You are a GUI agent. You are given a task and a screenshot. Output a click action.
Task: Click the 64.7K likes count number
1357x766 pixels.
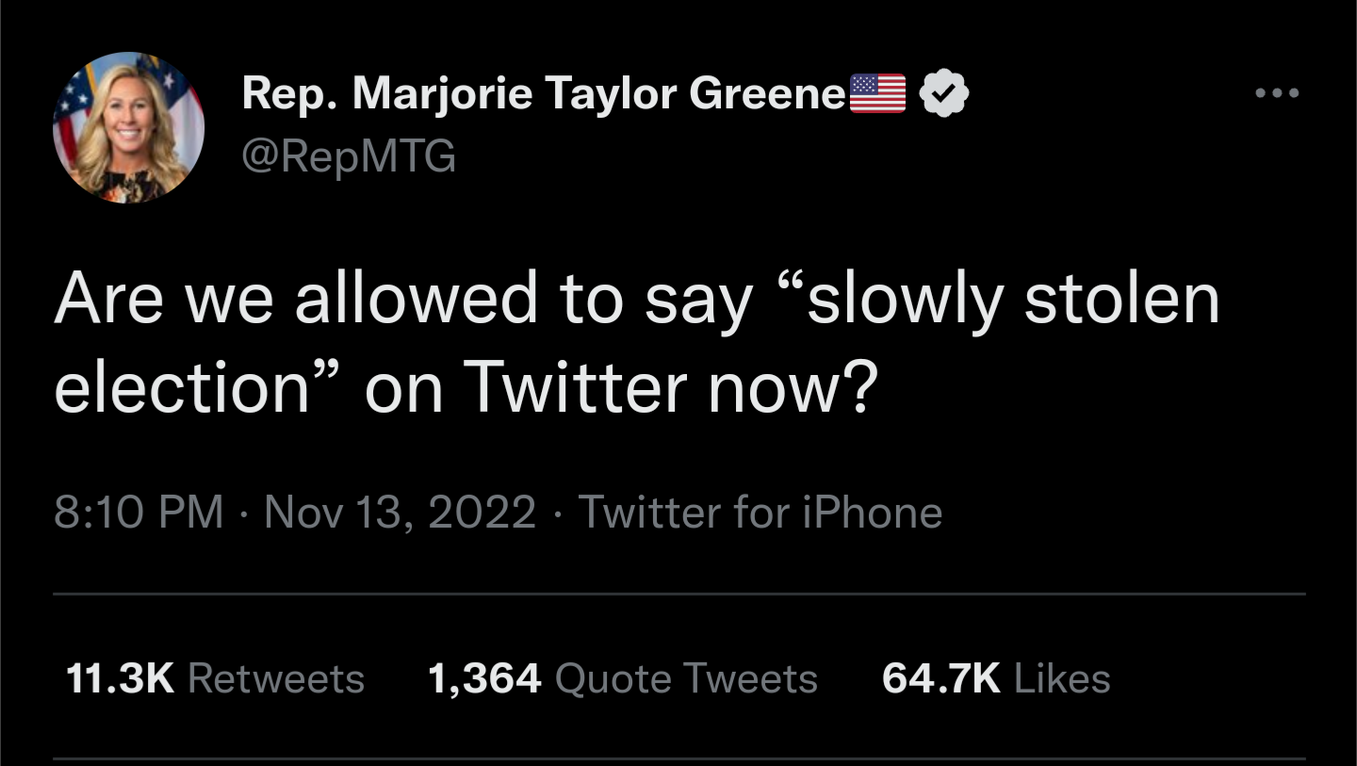[x=940, y=678]
